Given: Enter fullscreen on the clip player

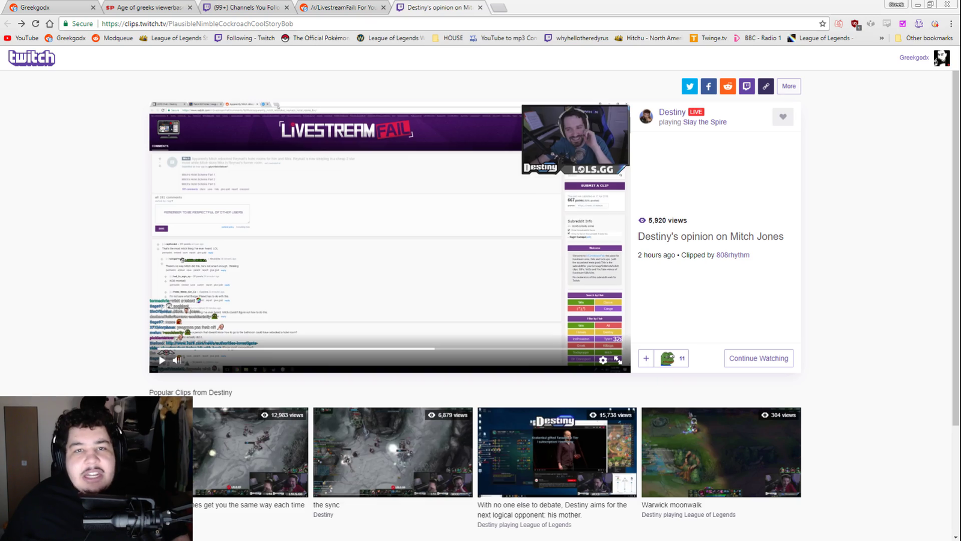Looking at the screenshot, I should click(x=618, y=360).
